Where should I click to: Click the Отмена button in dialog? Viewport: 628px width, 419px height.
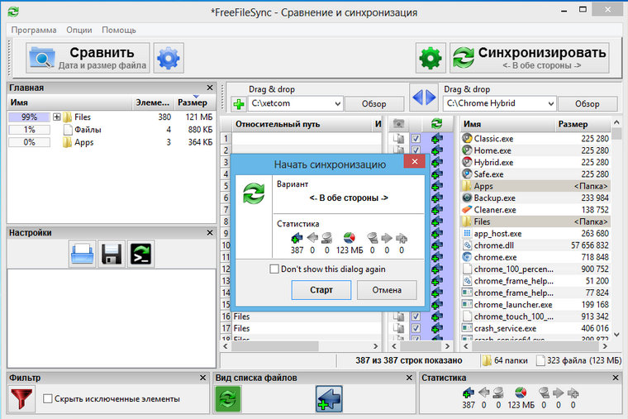point(387,290)
